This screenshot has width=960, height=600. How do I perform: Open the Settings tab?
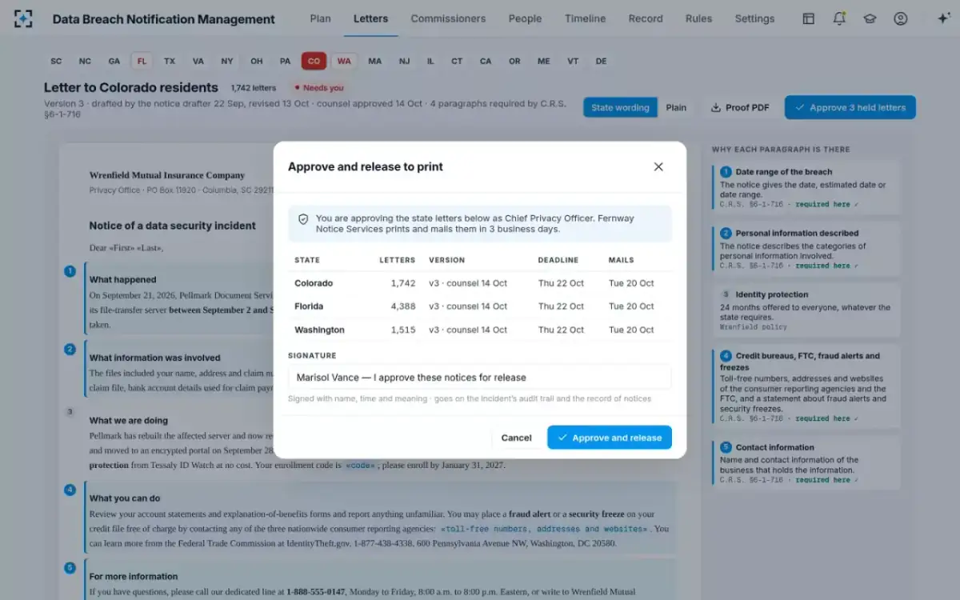754,18
